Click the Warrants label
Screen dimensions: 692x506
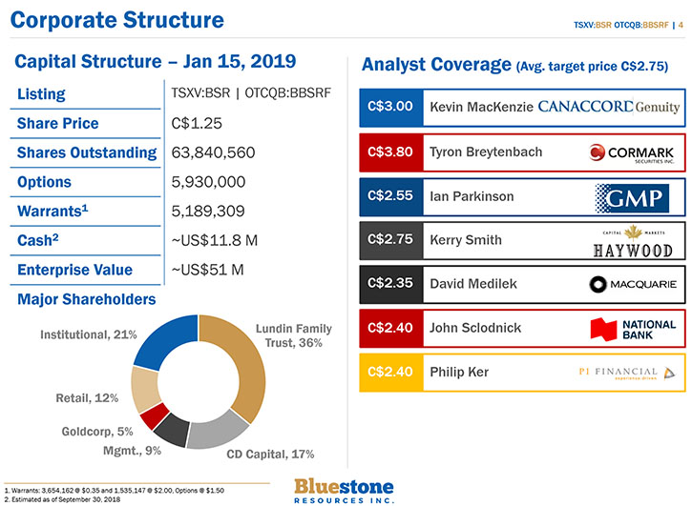tap(52, 211)
